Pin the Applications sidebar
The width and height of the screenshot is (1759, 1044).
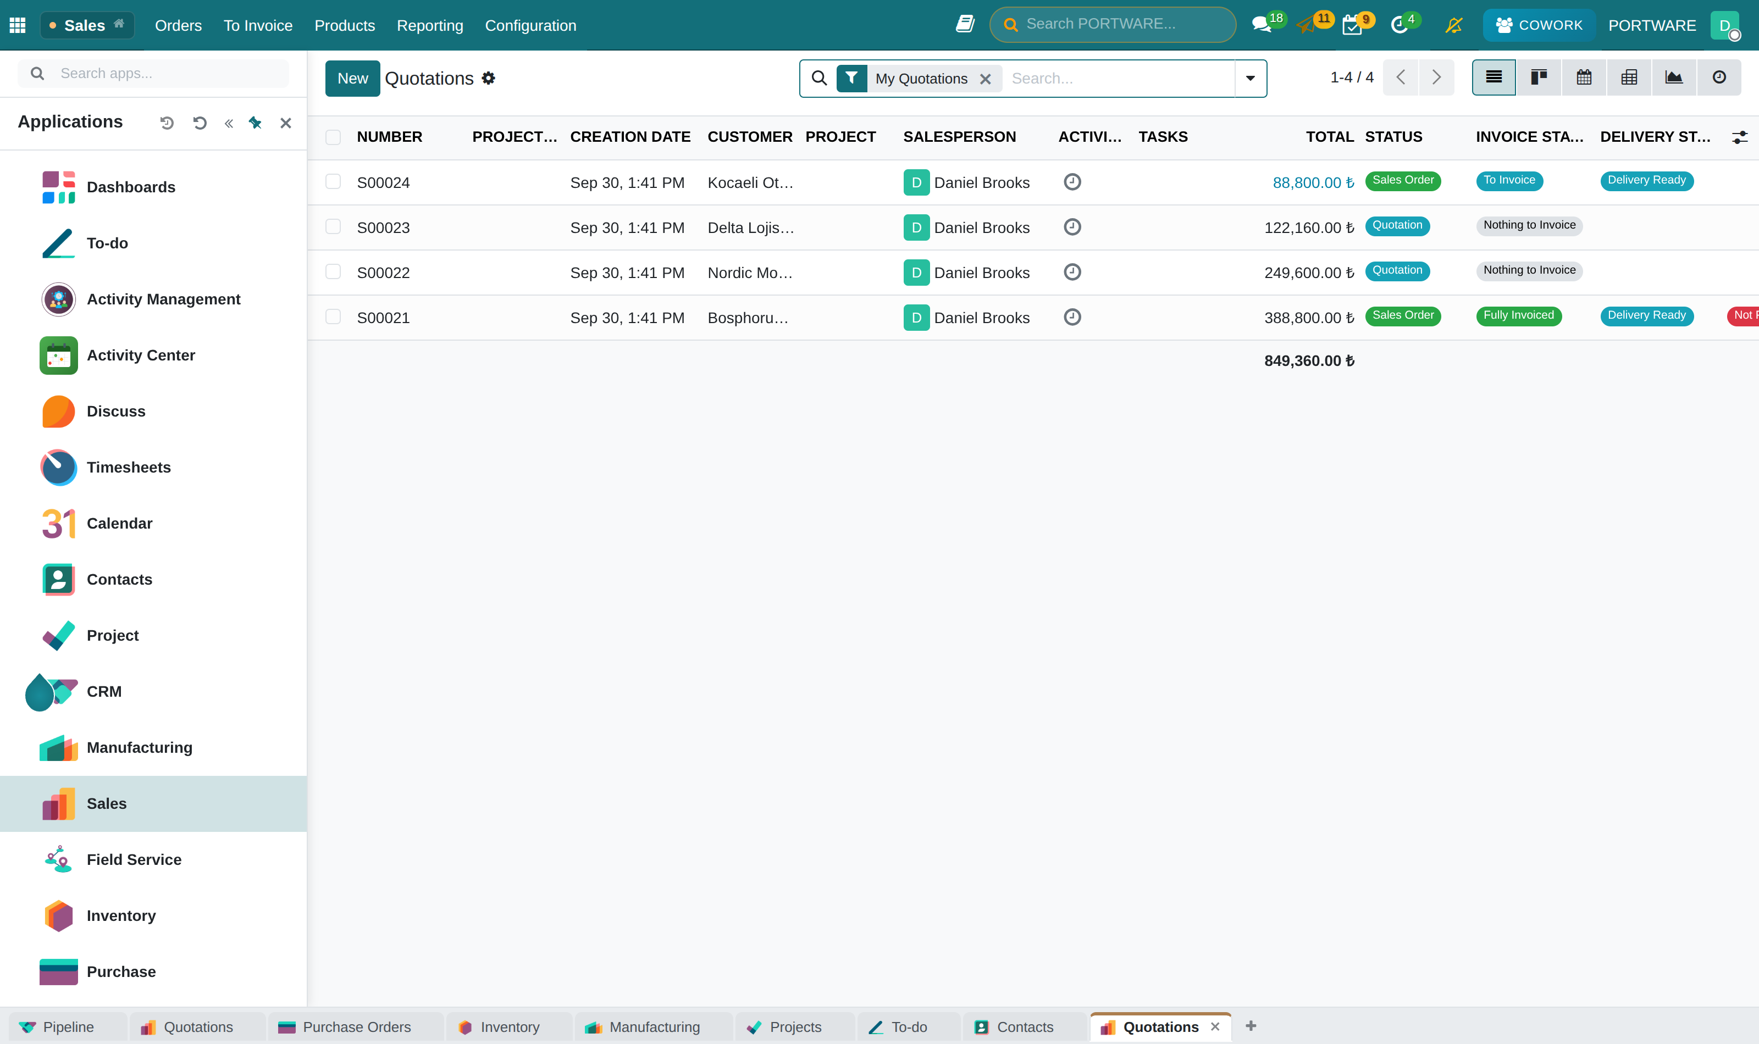click(256, 123)
